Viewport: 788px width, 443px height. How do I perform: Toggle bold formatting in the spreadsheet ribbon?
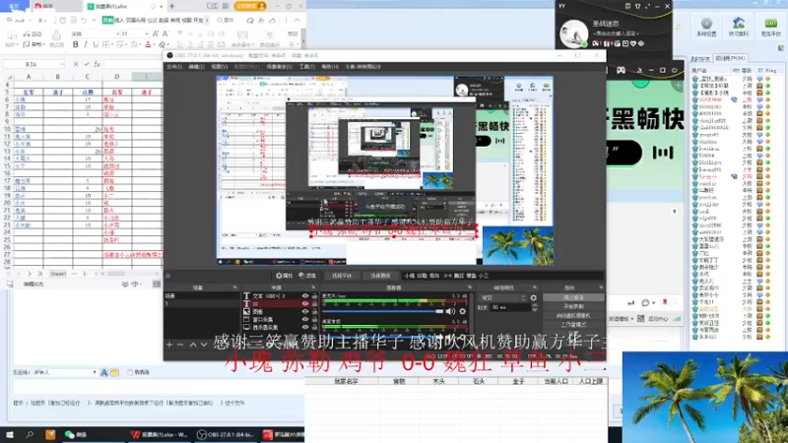(x=76, y=44)
